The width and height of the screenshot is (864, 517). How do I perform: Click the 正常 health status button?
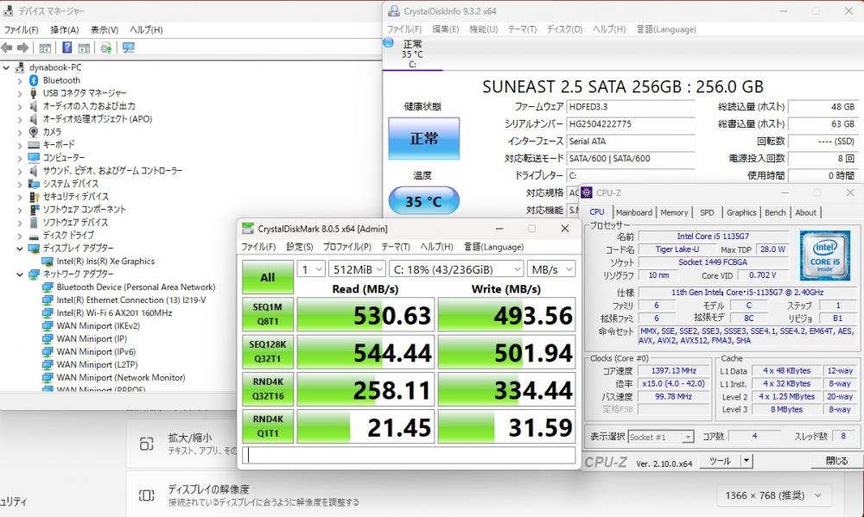click(423, 138)
